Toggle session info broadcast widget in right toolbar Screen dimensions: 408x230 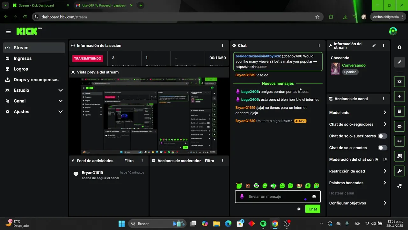[399, 141]
